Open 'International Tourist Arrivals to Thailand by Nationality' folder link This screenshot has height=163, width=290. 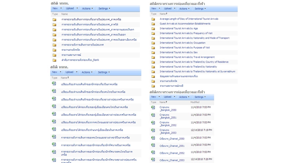(x=188, y=67)
